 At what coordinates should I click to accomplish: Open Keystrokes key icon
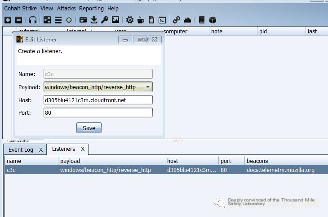tap(105, 20)
